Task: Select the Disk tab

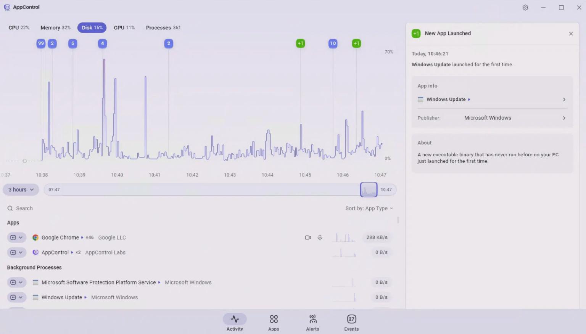Action: 92,27
